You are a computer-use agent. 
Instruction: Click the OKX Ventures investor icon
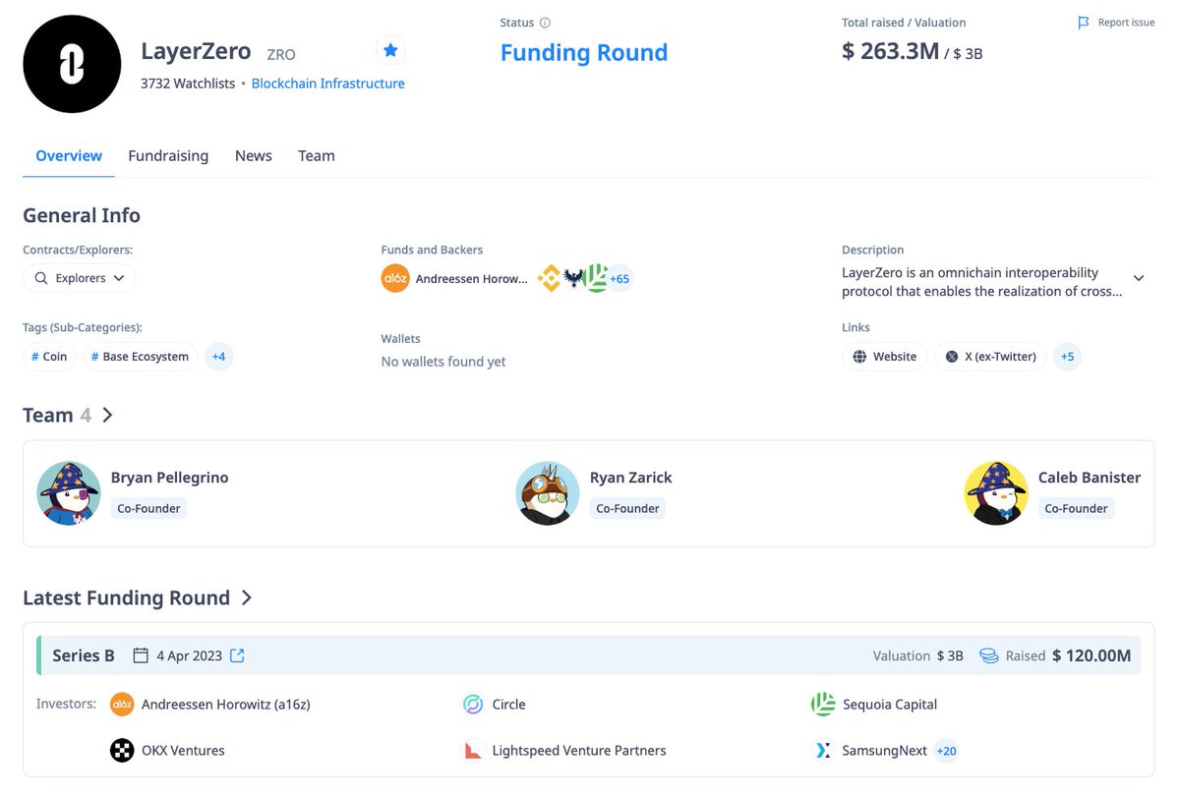[122, 751]
